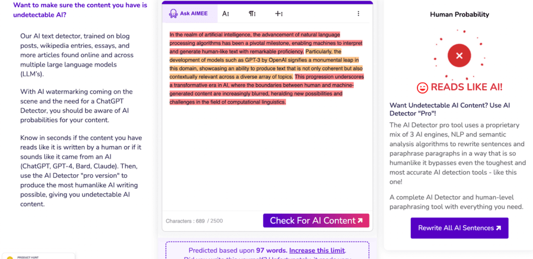Click the red X result icon
Viewport: 533px width, 259px height.
point(459,56)
